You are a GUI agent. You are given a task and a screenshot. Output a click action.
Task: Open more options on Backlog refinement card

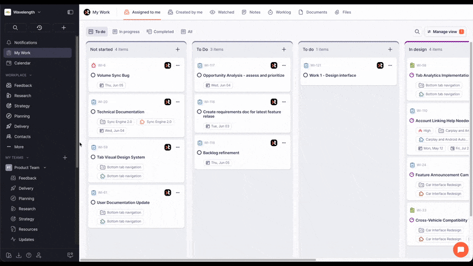coord(284,143)
